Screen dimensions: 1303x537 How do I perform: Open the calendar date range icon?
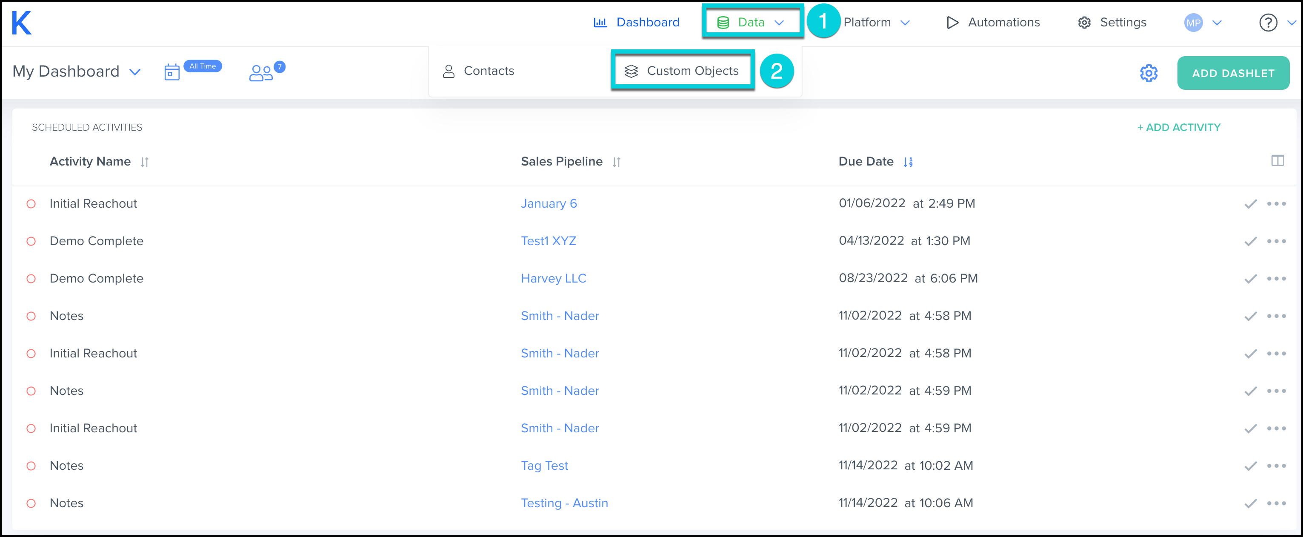click(x=172, y=72)
